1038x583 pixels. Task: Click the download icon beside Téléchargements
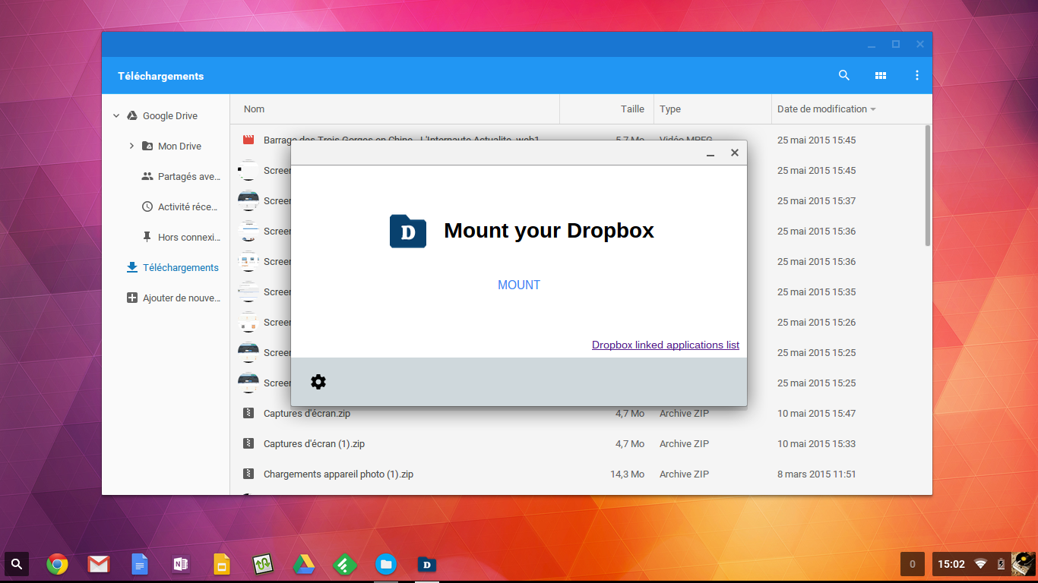tap(132, 267)
